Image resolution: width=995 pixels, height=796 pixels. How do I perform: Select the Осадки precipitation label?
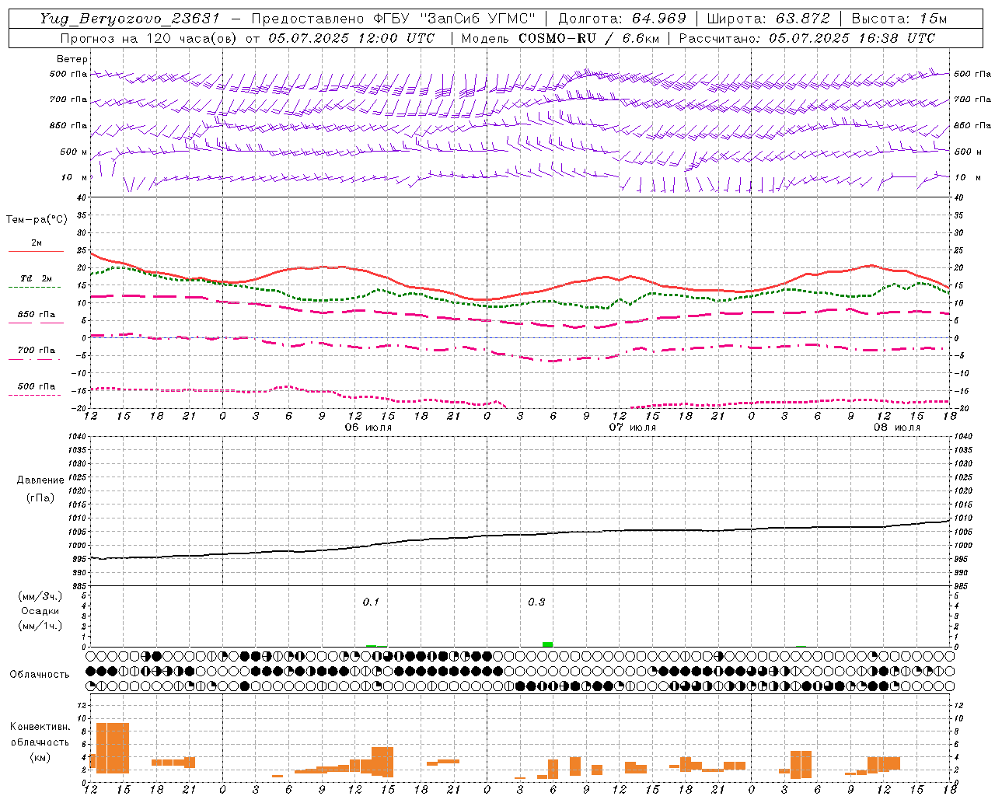40,611
